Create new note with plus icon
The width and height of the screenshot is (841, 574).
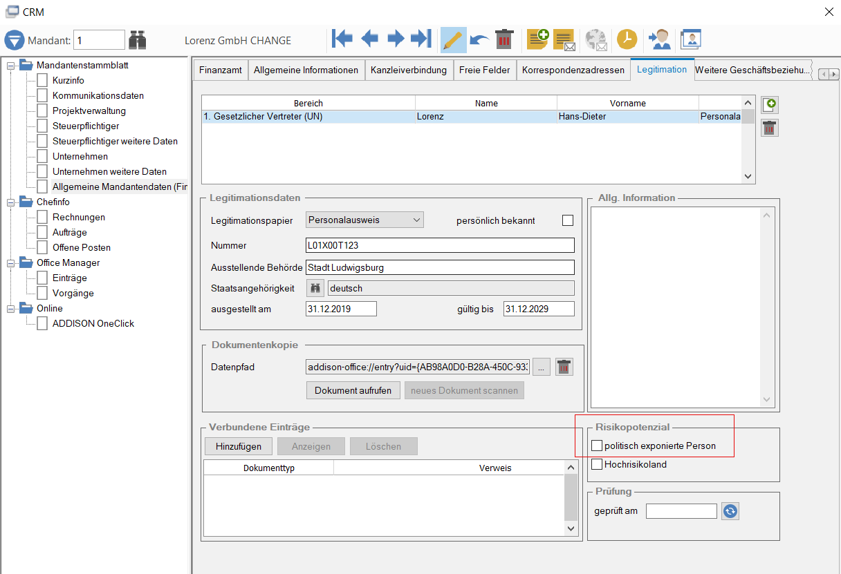pyautogui.click(x=537, y=39)
